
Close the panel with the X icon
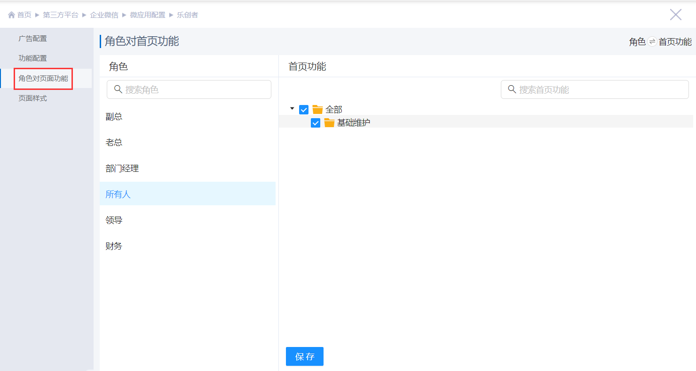coord(675,15)
